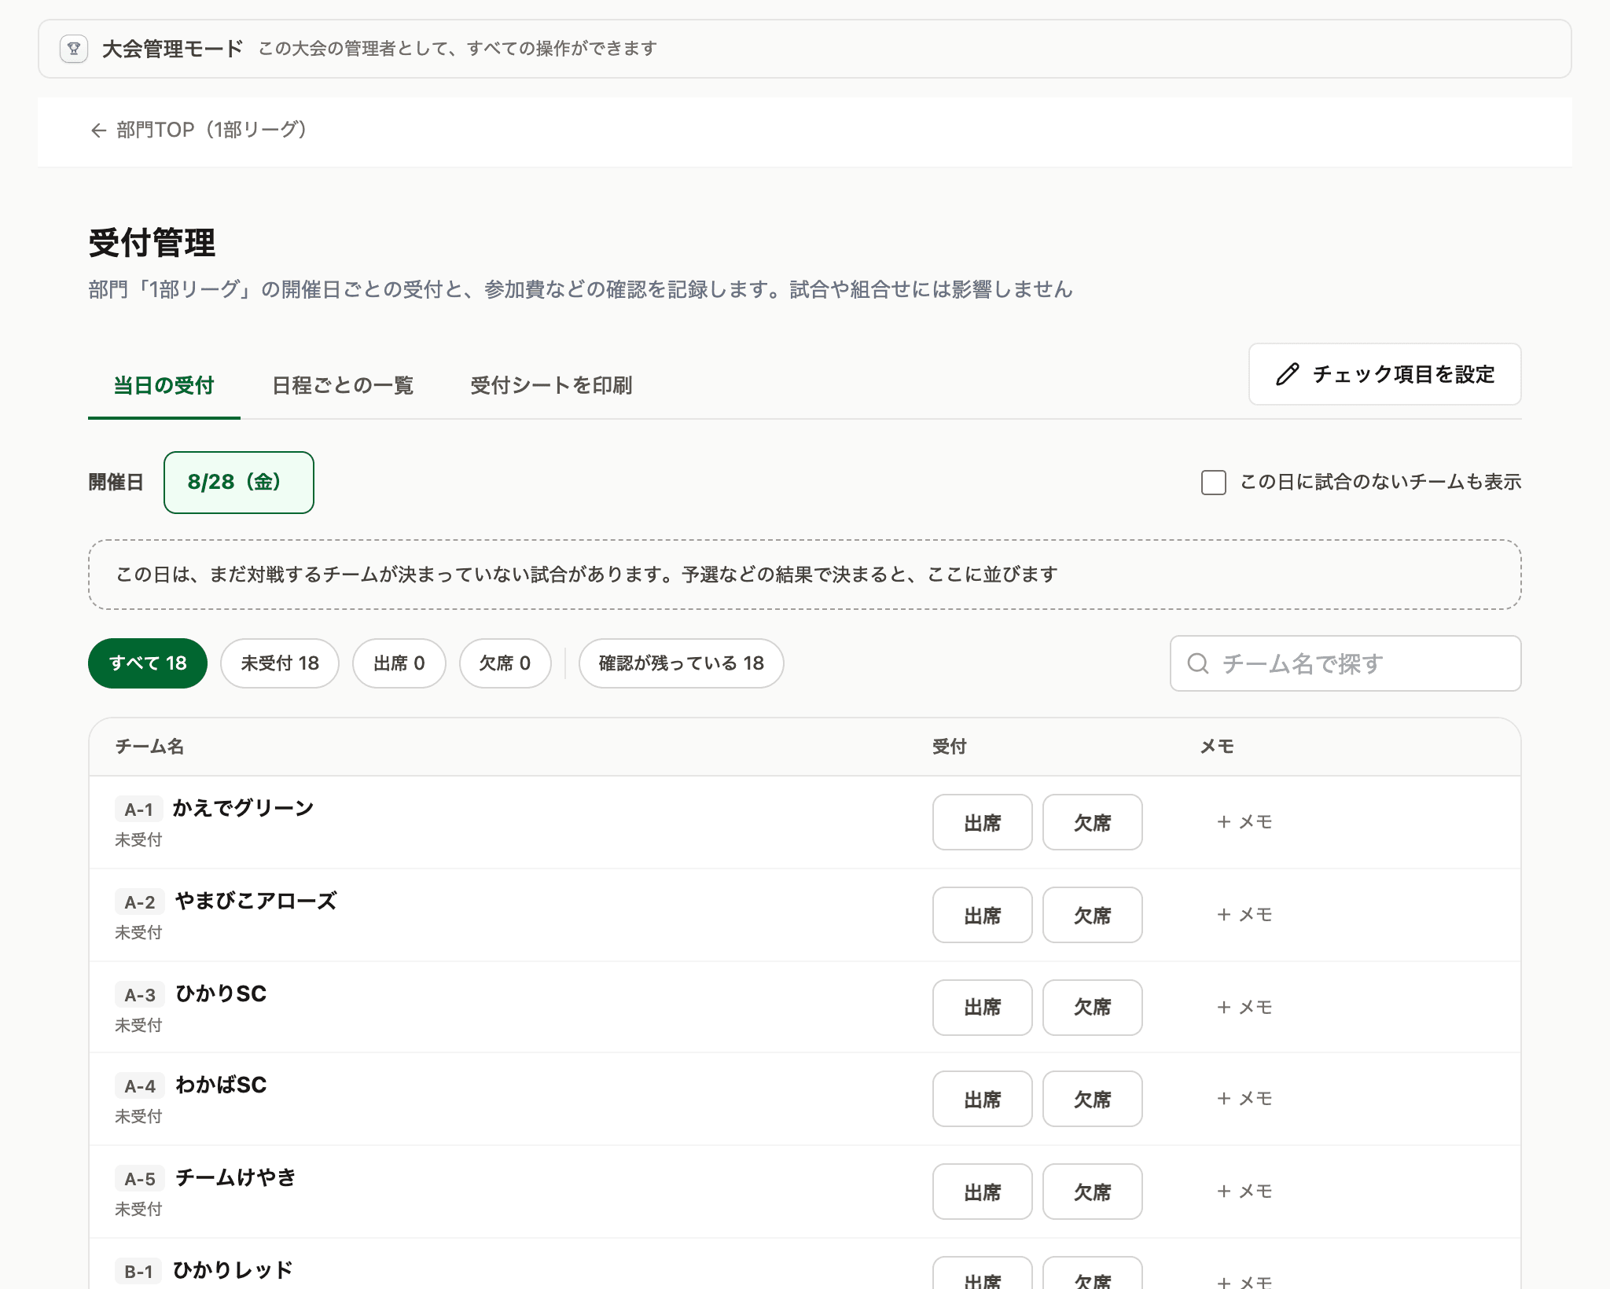This screenshot has height=1289, width=1610.
Task: Open 受付シートを印刷 tab
Action: coord(551,385)
